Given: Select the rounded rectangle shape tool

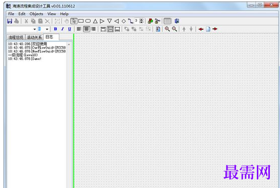Looking at the screenshot, I should pos(88,21).
